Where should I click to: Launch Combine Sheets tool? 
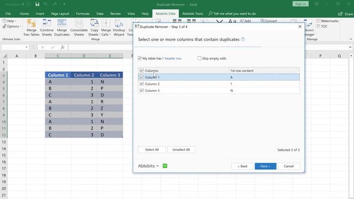coord(46,28)
